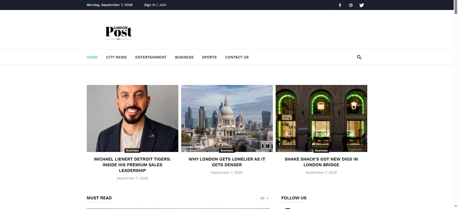Open the HOME menu item
The image size is (458, 209).
click(92, 57)
